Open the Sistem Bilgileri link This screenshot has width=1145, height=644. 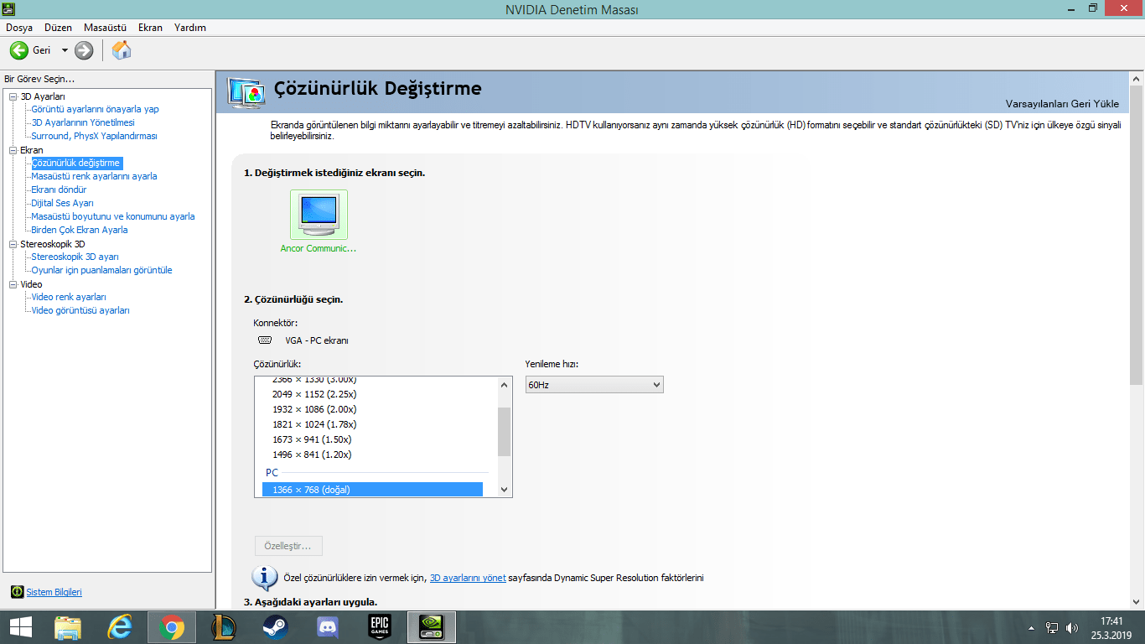point(54,592)
